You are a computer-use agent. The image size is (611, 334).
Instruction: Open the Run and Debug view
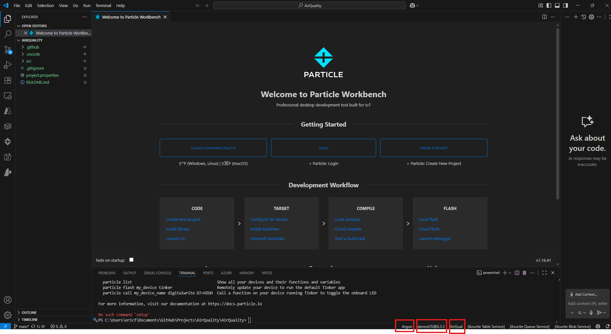pyautogui.click(x=8, y=65)
